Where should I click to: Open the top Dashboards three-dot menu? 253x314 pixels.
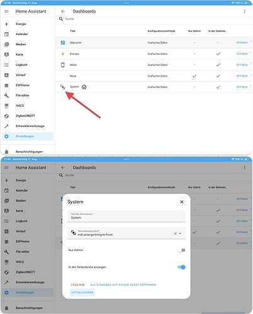[x=244, y=11]
